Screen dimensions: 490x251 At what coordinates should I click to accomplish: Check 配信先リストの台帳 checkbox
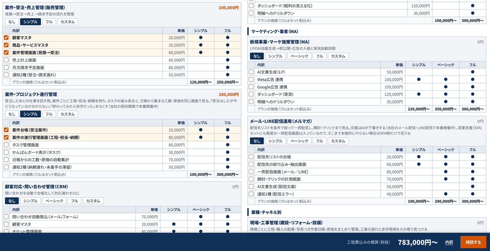251,157
